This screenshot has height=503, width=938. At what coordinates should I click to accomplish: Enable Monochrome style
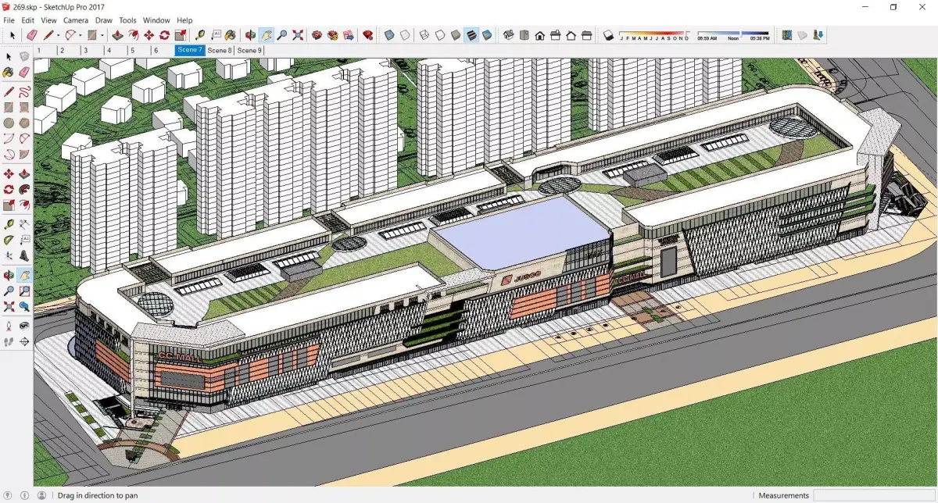[486, 35]
